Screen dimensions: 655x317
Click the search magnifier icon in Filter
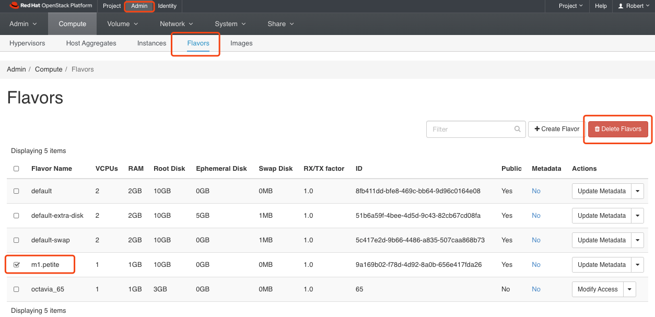(517, 129)
